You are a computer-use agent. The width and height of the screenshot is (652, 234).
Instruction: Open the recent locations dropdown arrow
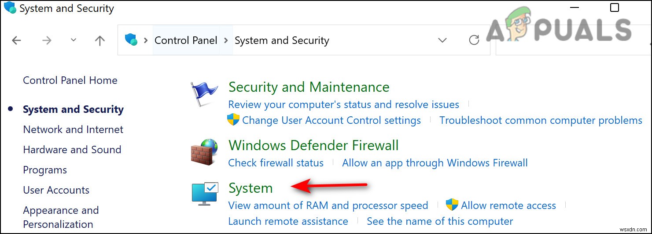[x=74, y=40]
